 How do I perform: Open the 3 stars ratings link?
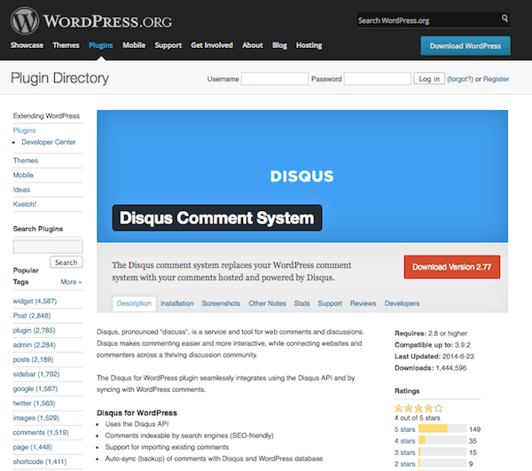pyautogui.click(x=405, y=452)
